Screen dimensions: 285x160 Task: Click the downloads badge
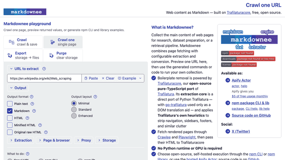(x=248, y=59)
